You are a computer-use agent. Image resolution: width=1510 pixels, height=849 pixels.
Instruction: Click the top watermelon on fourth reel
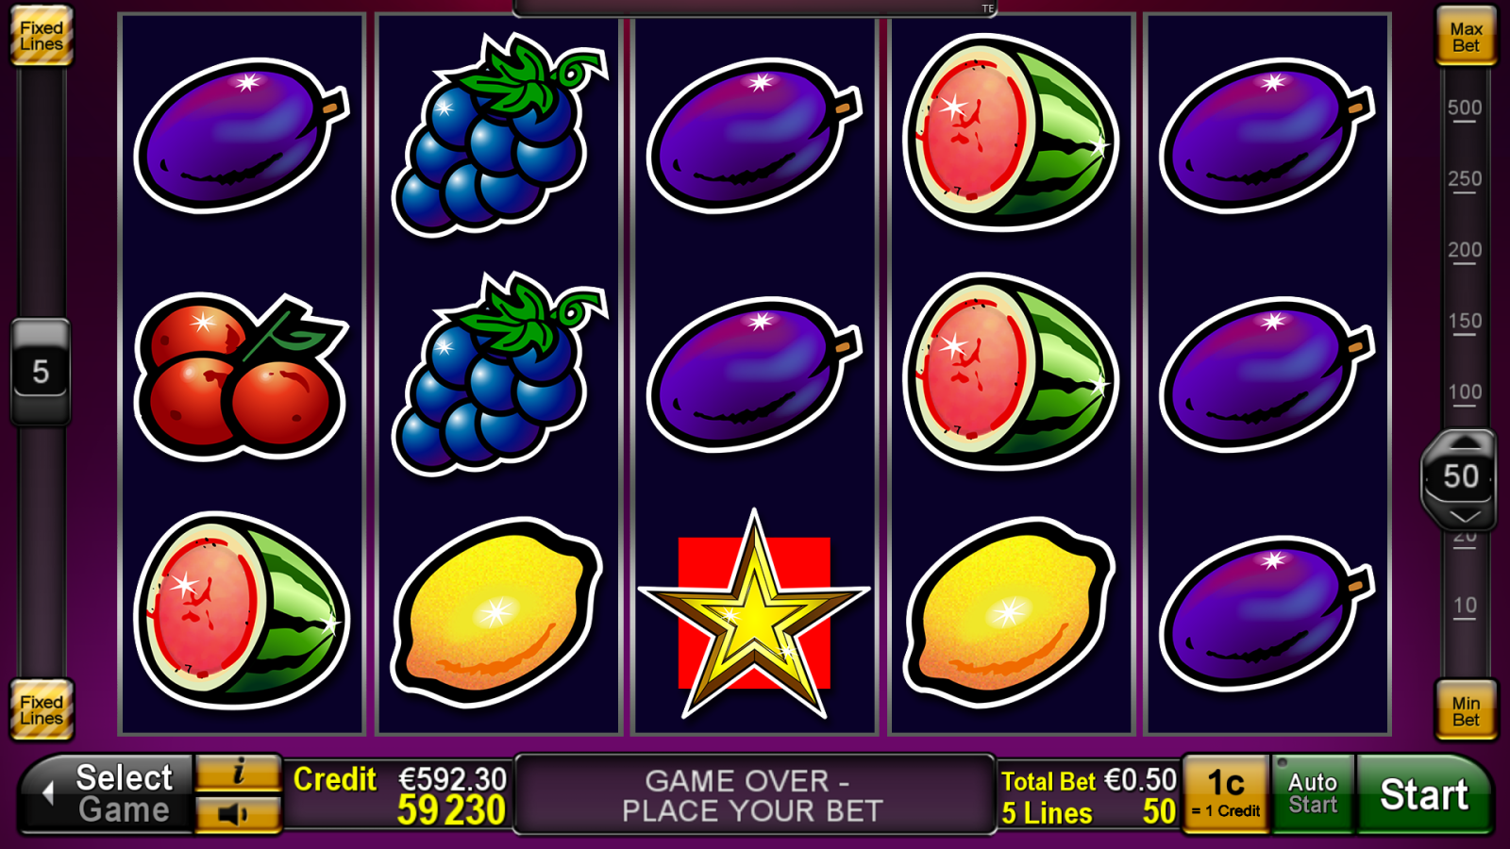pos(1011,132)
